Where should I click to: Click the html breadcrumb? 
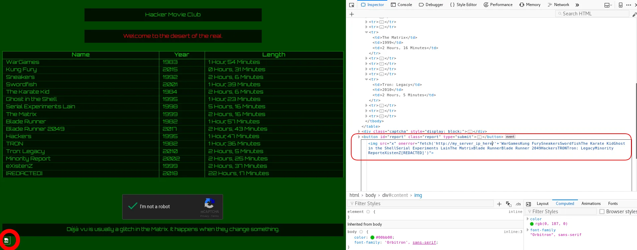(354, 195)
